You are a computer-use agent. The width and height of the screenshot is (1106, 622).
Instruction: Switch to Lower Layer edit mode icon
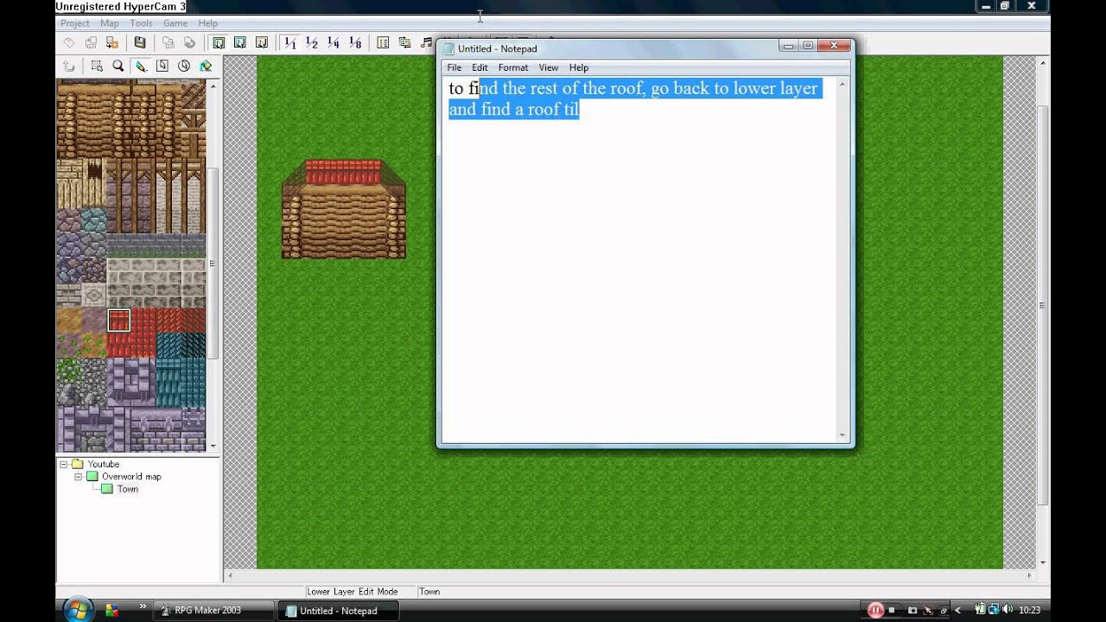pos(219,42)
